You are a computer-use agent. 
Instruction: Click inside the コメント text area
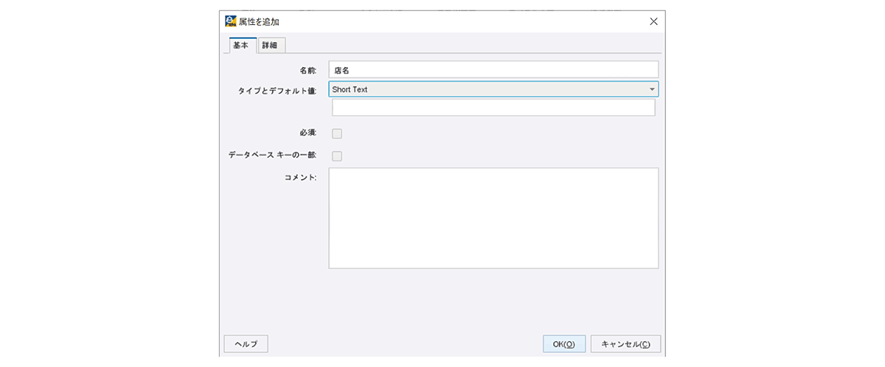(493, 218)
